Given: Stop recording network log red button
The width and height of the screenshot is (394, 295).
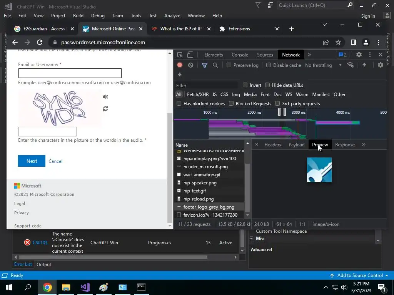Looking at the screenshot, I should coord(180,65).
